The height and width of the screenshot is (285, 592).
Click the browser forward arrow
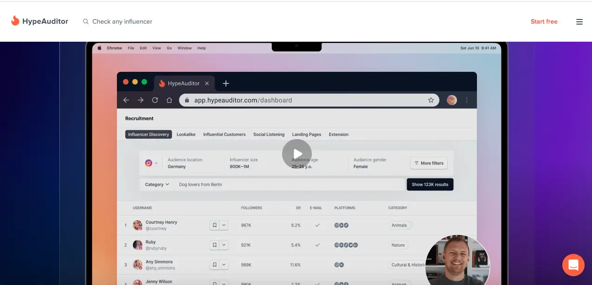coord(141,100)
